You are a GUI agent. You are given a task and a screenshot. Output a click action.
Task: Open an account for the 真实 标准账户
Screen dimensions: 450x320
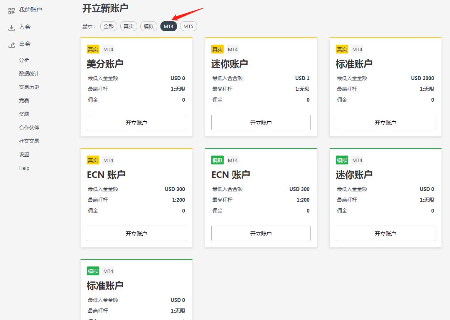coord(385,122)
